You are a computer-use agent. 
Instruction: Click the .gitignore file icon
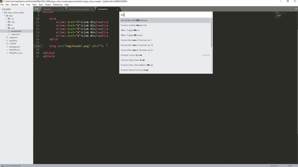[x=7, y=38]
